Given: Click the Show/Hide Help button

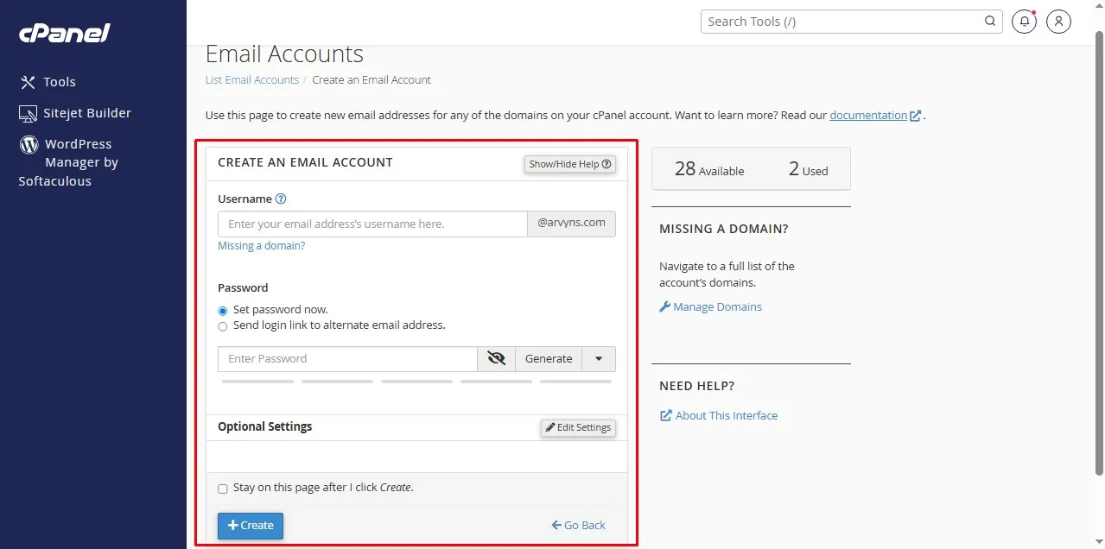Looking at the screenshot, I should click(x=568, y=164).
